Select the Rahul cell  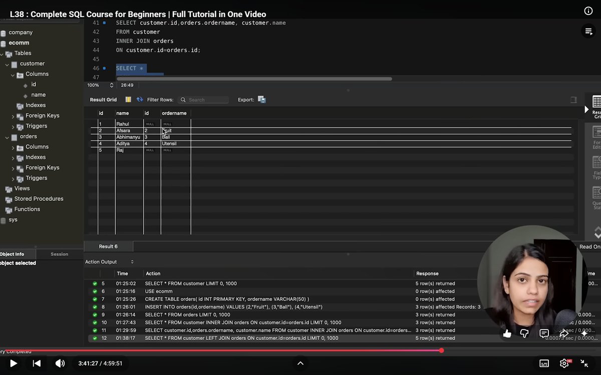pos(123,124)
